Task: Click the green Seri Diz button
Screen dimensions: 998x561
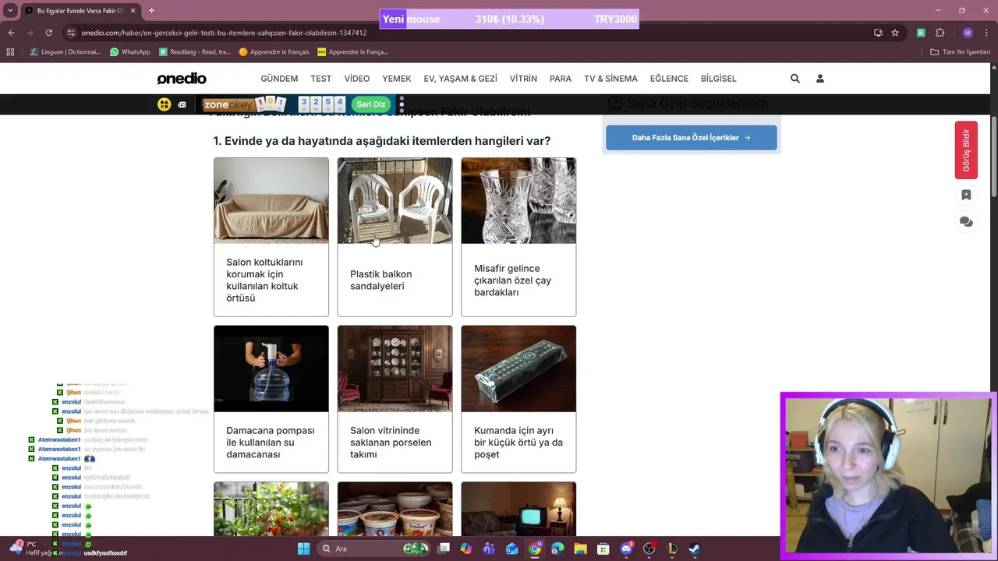Action: point(371,104)
